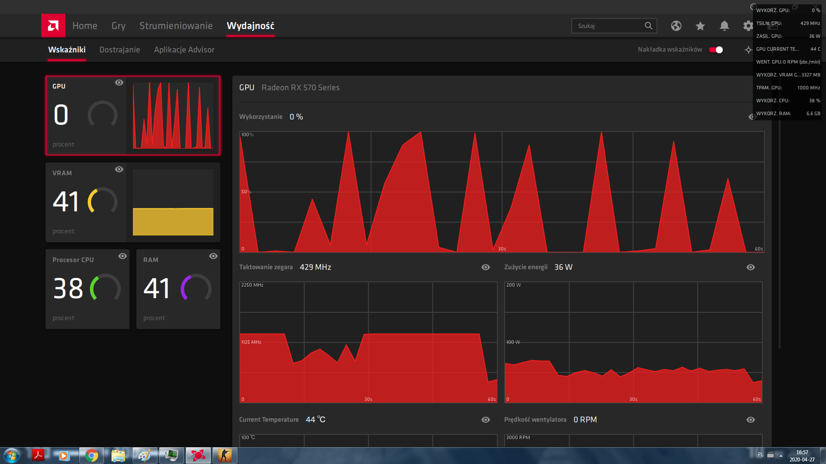Click the GPU Wykorzystanie usage chart

[x=502, y=192]
